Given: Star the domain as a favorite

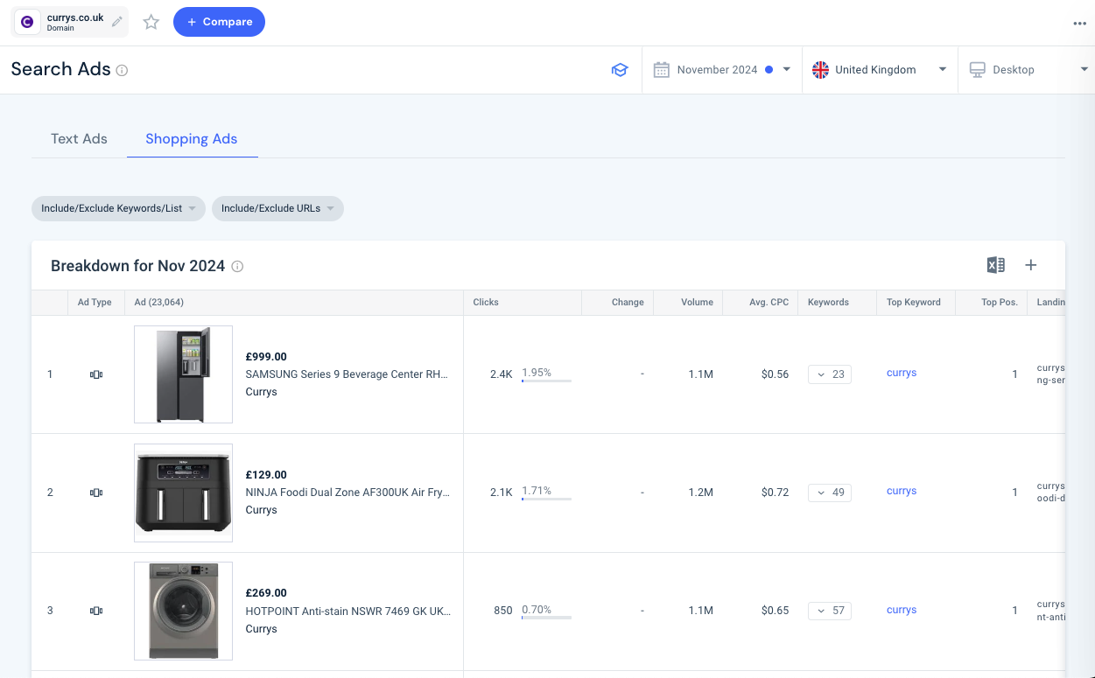Looking at the screenshot, I should pyautogui.click(x=151, y=22).
